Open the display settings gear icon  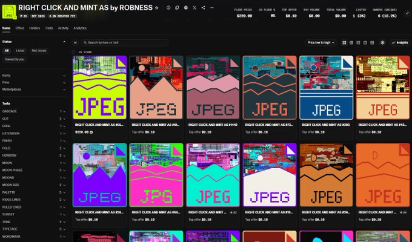tap(382, 42)
